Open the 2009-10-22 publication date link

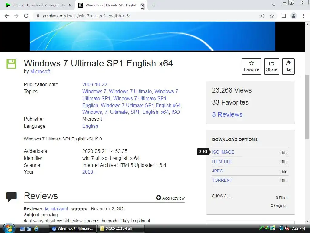click(x=94, y=85)
